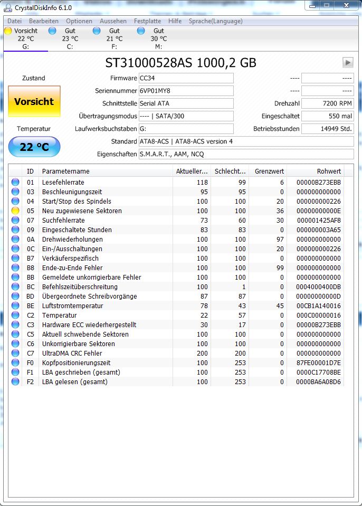Click the yellow Vorsicht health status button

coord(34,101)
